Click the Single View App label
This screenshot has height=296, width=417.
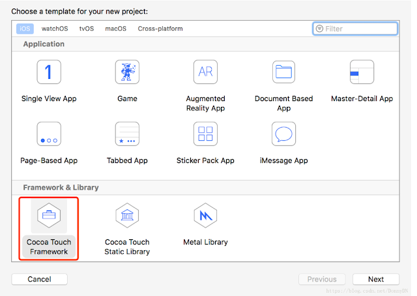tap(49, 98)
